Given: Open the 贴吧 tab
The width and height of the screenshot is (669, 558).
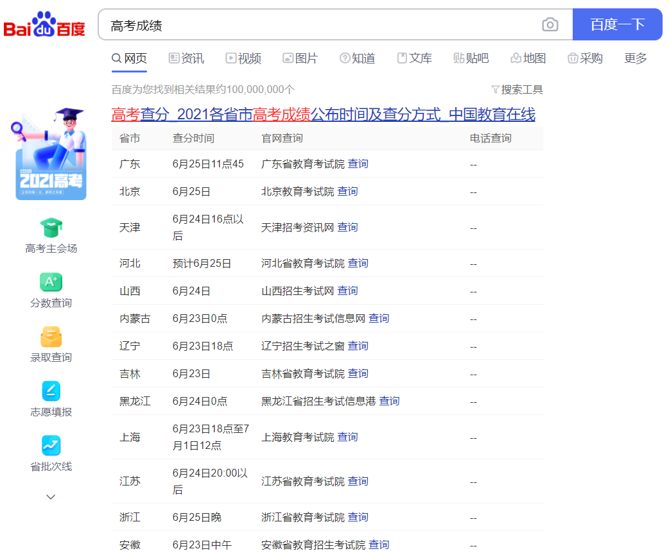Looking at the screenshot, I should [x=471, y=58].
